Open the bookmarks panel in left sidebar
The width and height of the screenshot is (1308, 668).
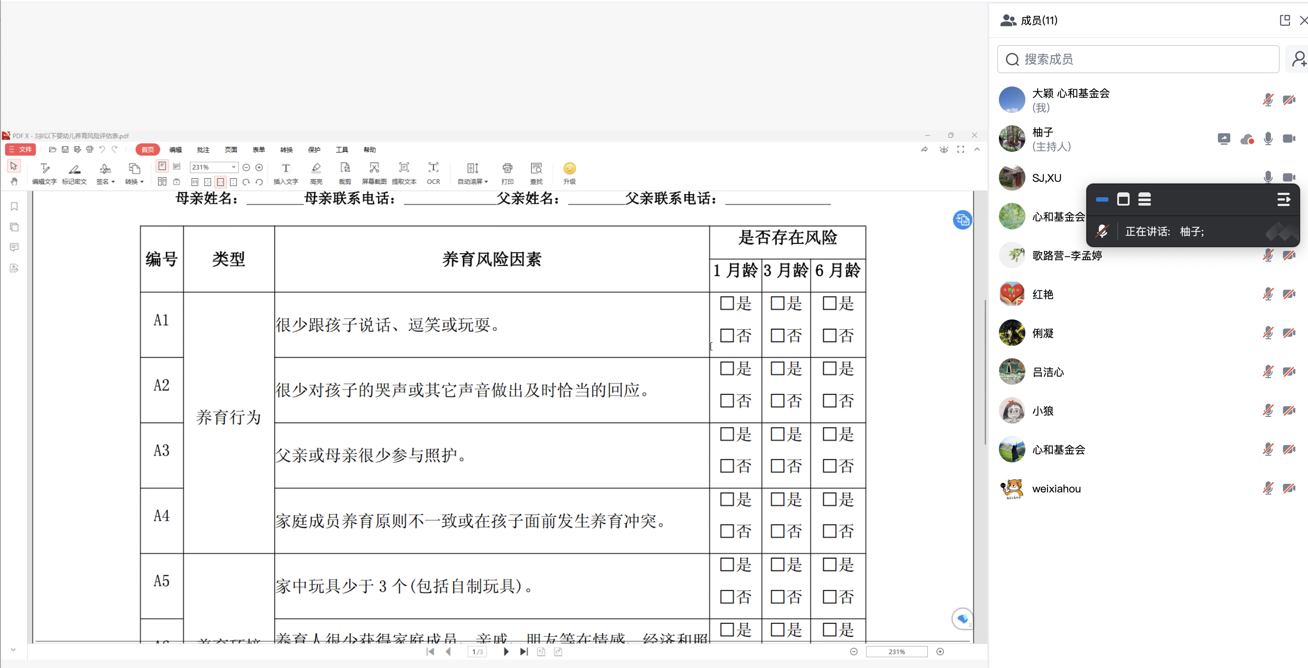pos(14,206)
